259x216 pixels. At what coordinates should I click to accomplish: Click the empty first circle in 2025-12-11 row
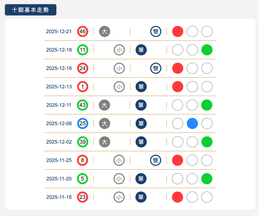coord(178,105)
